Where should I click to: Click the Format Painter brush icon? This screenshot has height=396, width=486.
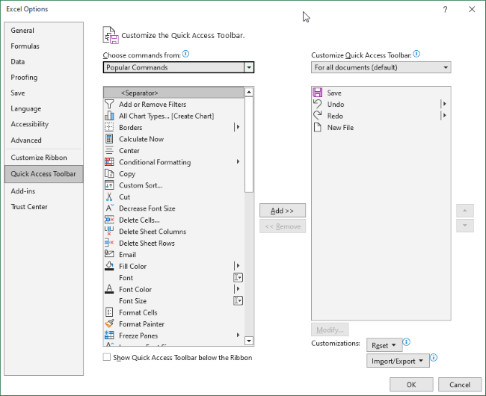(110, 324)
